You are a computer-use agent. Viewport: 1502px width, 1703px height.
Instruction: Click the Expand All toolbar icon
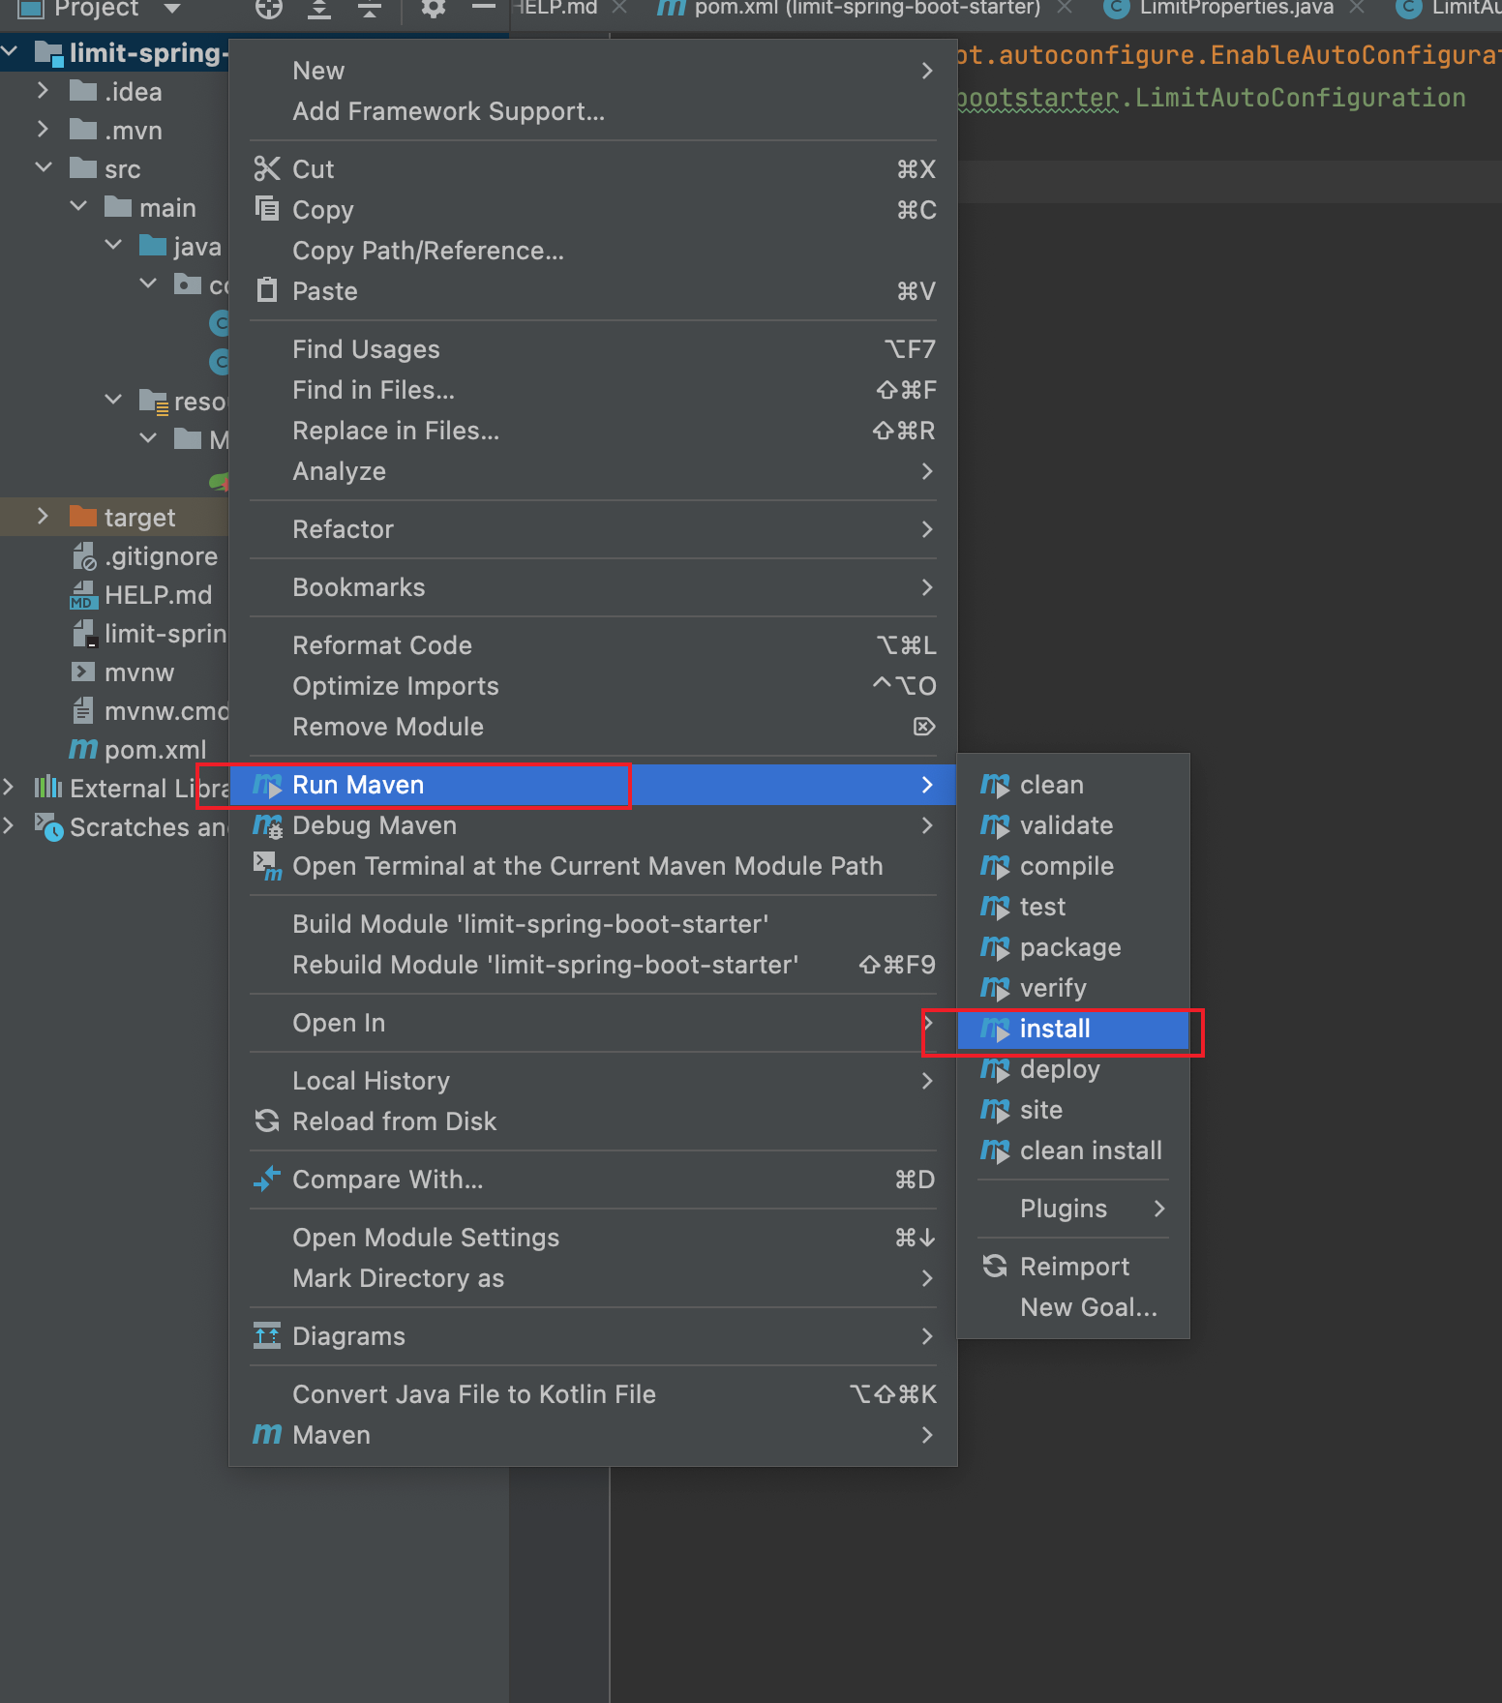318,8
